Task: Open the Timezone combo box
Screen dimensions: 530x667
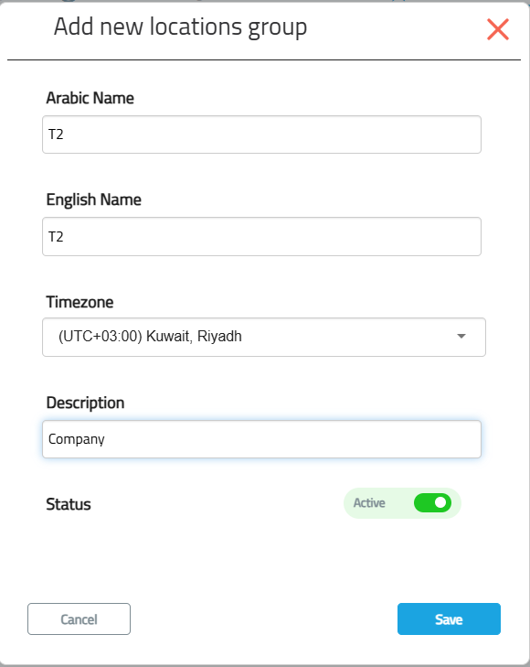Action: pyautogui.click(x=264, y=337)
